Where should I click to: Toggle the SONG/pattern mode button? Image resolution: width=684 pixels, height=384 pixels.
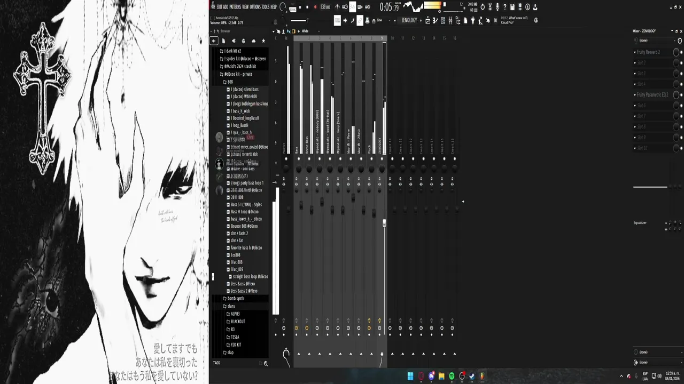pos(292,9)
